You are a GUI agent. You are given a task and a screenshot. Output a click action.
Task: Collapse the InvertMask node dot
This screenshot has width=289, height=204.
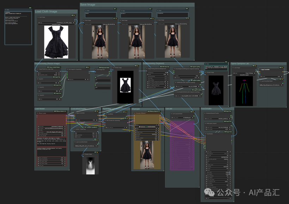106,114
